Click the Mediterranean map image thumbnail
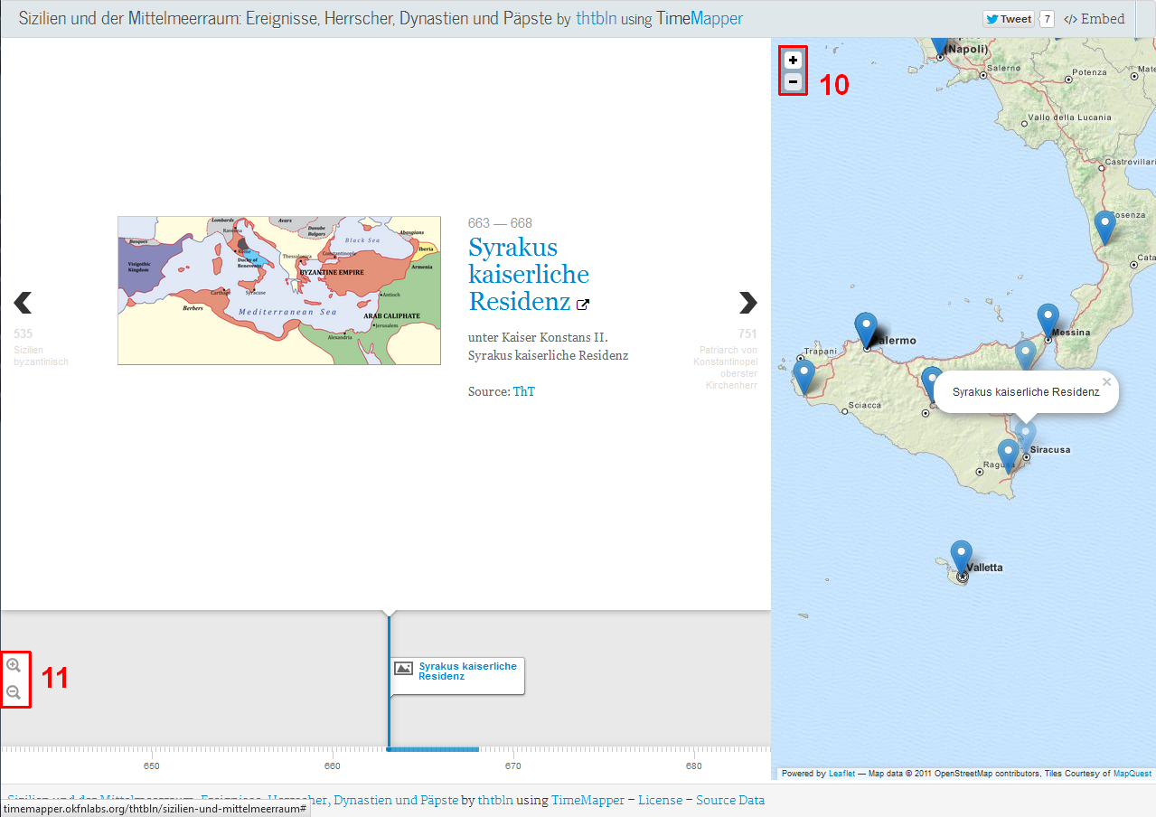This screenshot has width=1156, height=817. pos(279,290)
